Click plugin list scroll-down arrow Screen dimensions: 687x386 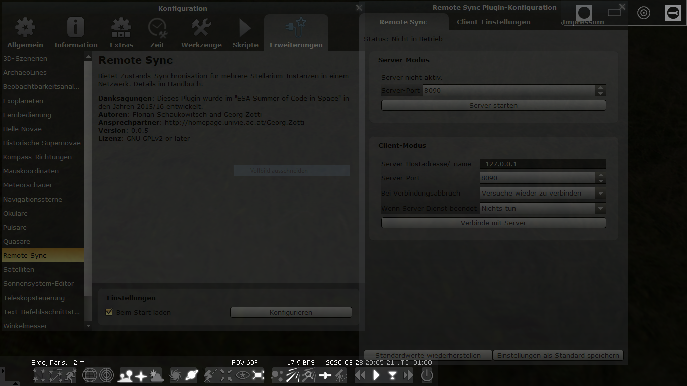coord(88,326)
